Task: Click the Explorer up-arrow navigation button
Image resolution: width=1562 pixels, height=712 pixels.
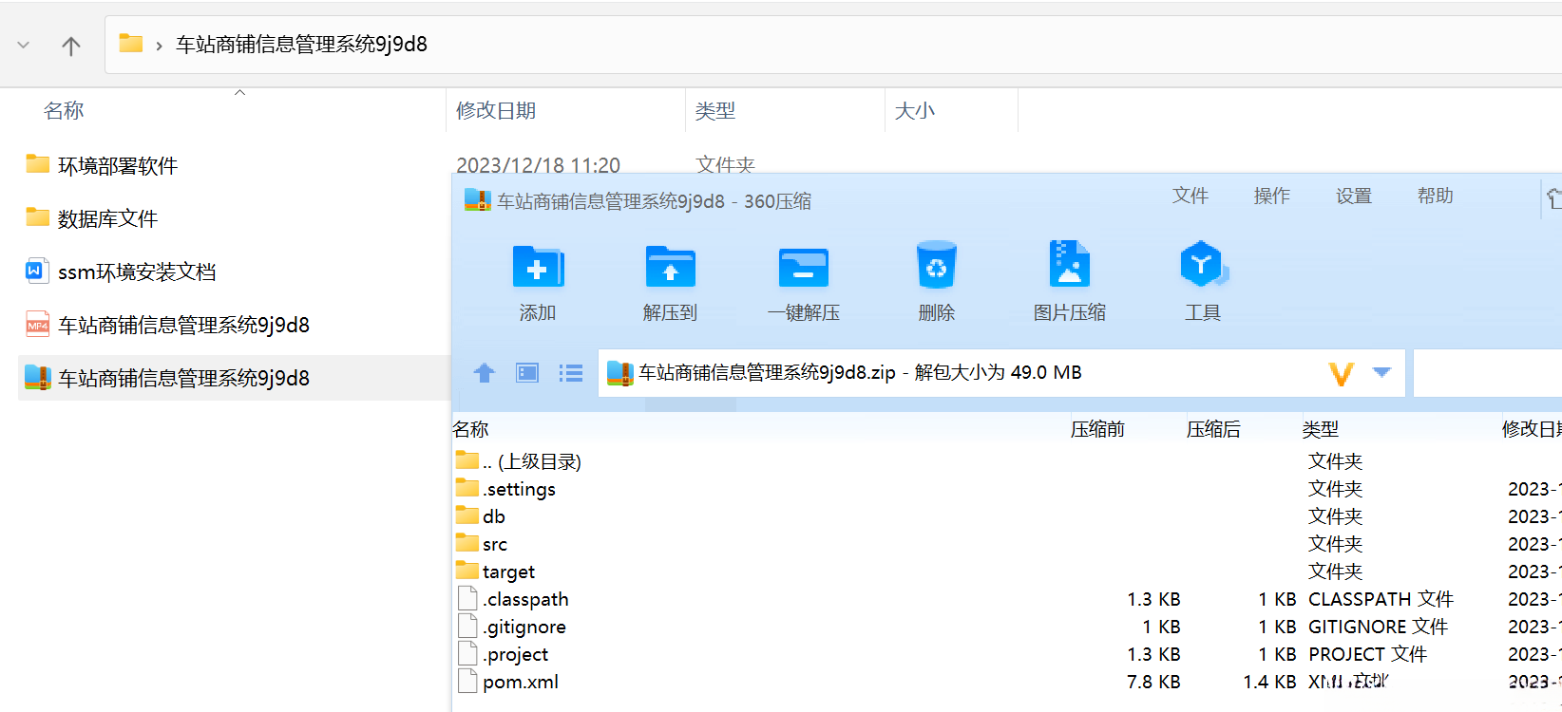Action: 71,46
